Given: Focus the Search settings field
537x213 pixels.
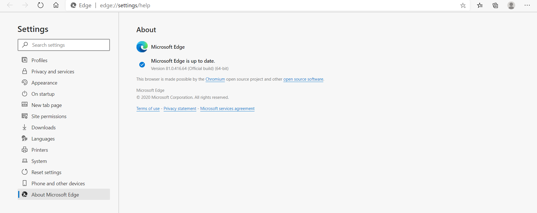Looking at the screenshot, I should click(64, 45).
